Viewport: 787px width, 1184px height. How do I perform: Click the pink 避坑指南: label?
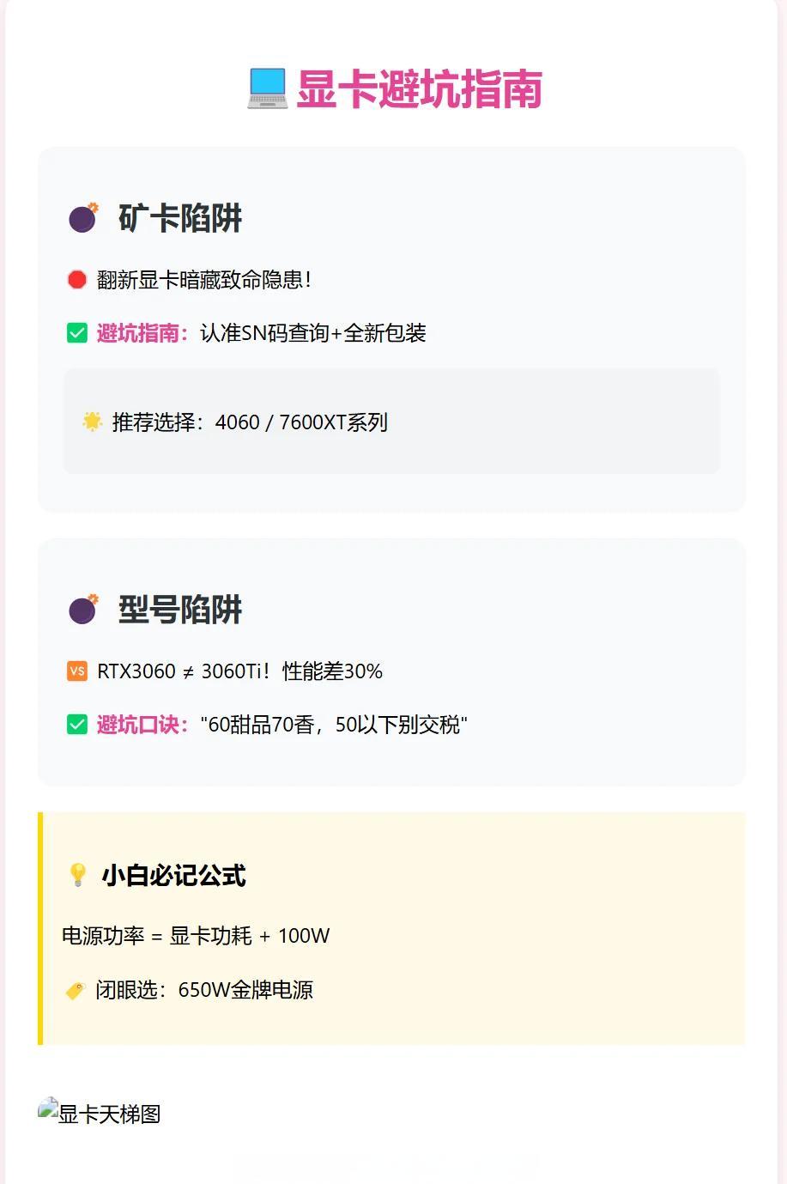click(x=142, y=333)
